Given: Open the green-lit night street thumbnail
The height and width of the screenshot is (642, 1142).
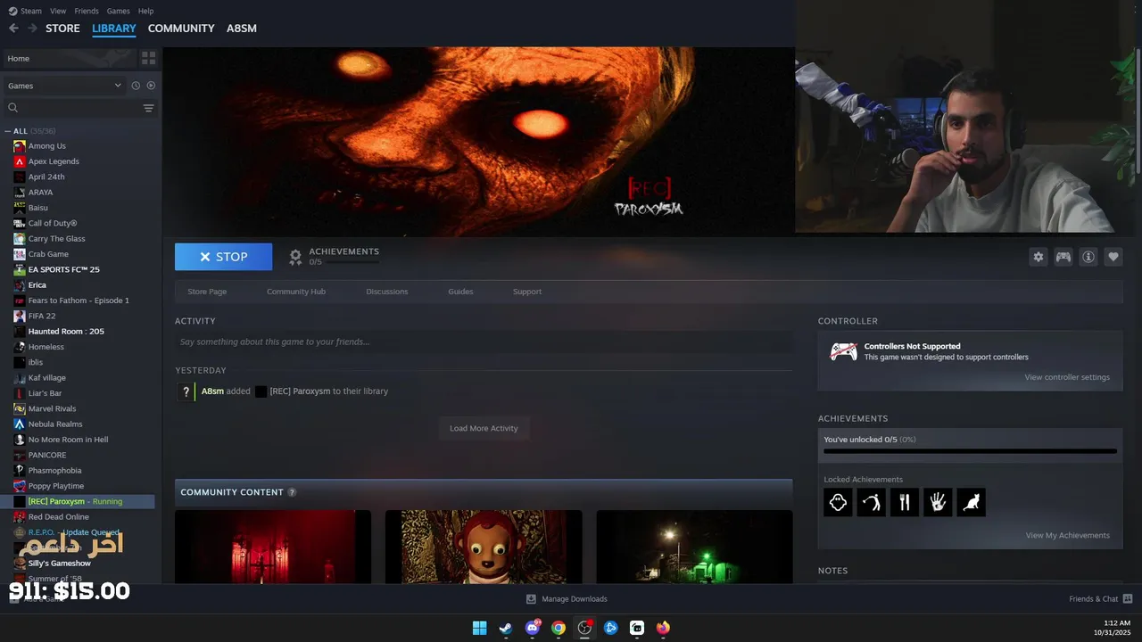Looking at the screenshot, I should (694, 547).
